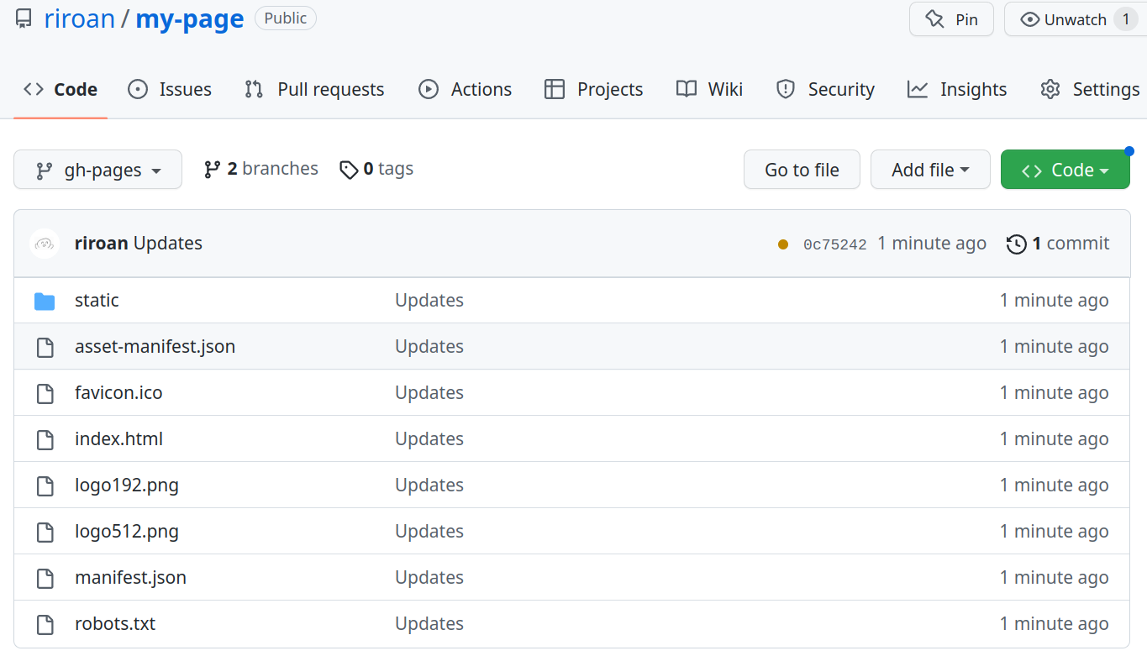The width and height of the screenshot is (1147, 656).
Task: Click the Issues circle-dot icon
Action: click(138, 89)
